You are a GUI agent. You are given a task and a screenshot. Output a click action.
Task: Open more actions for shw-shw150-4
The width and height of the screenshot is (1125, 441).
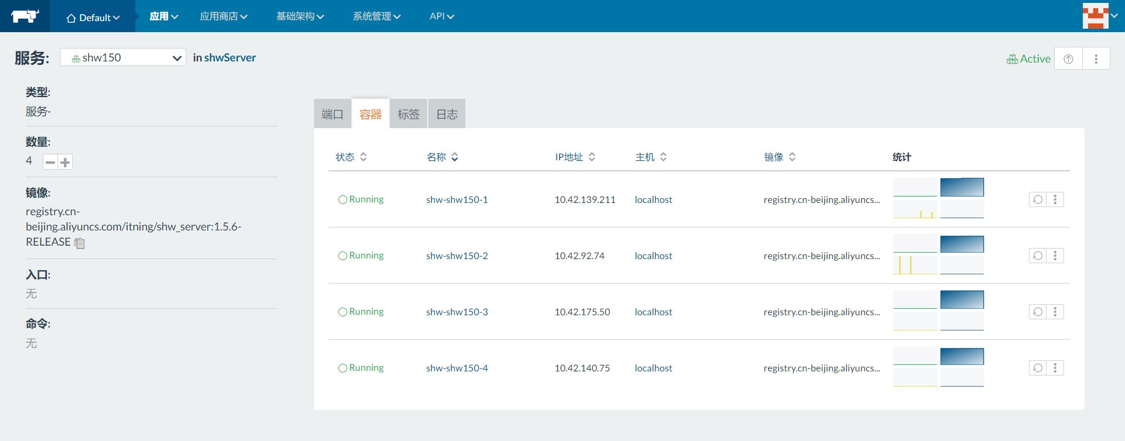click(1055, 368)
